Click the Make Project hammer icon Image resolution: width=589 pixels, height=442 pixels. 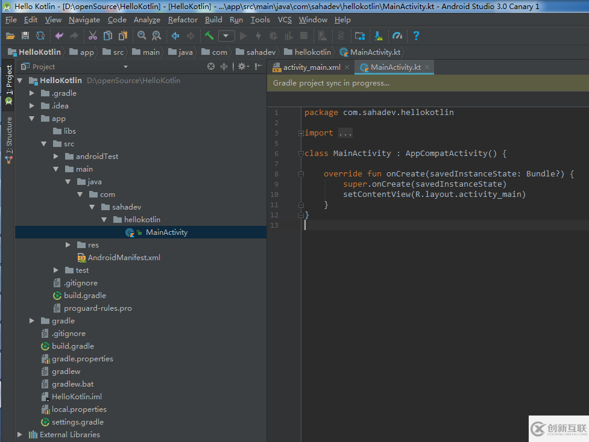[209, 36]
